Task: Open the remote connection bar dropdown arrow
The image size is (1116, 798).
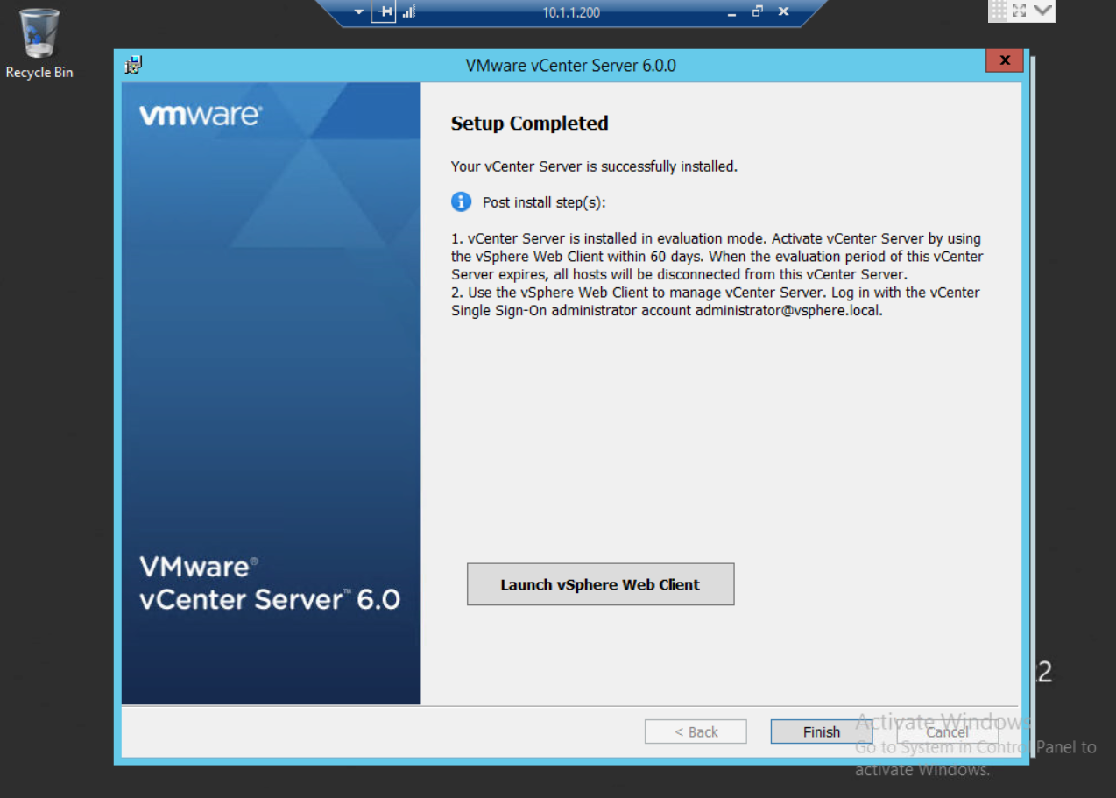Action: pos(358,12)
